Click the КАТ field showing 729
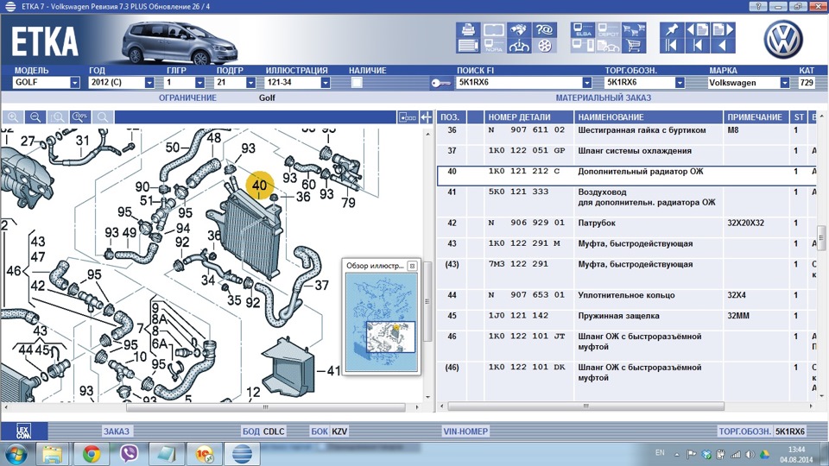 807,83
